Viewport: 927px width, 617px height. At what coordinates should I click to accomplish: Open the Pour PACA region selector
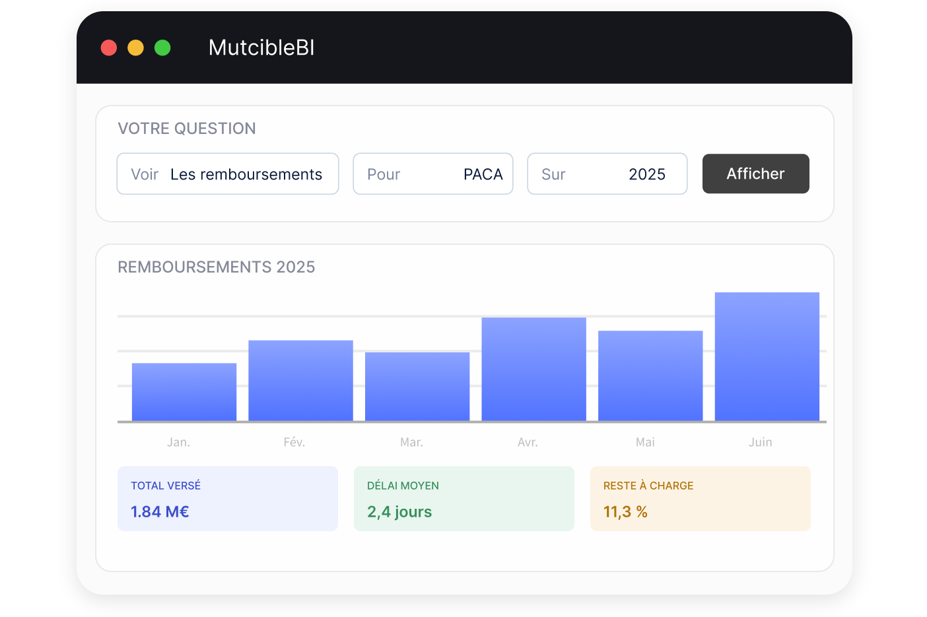(433, 174)
